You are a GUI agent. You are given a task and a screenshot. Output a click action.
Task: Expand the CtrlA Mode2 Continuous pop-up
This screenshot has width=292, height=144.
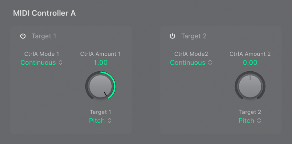point(191,63)
